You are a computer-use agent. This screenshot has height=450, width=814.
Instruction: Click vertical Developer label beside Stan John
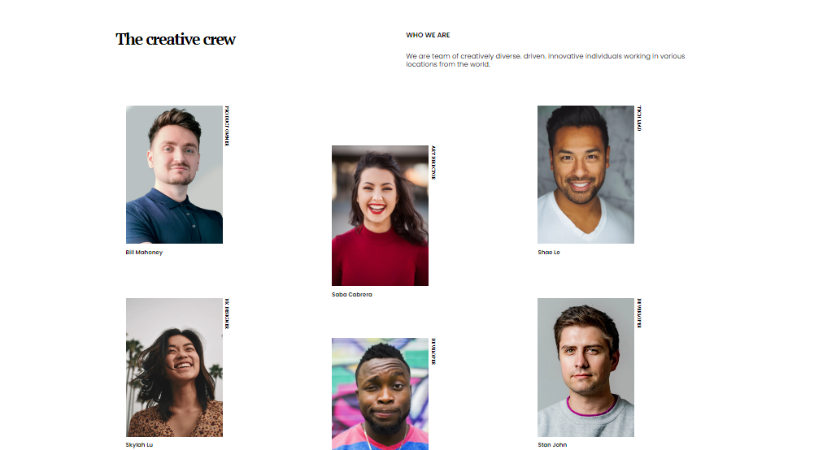click(639, 314)
